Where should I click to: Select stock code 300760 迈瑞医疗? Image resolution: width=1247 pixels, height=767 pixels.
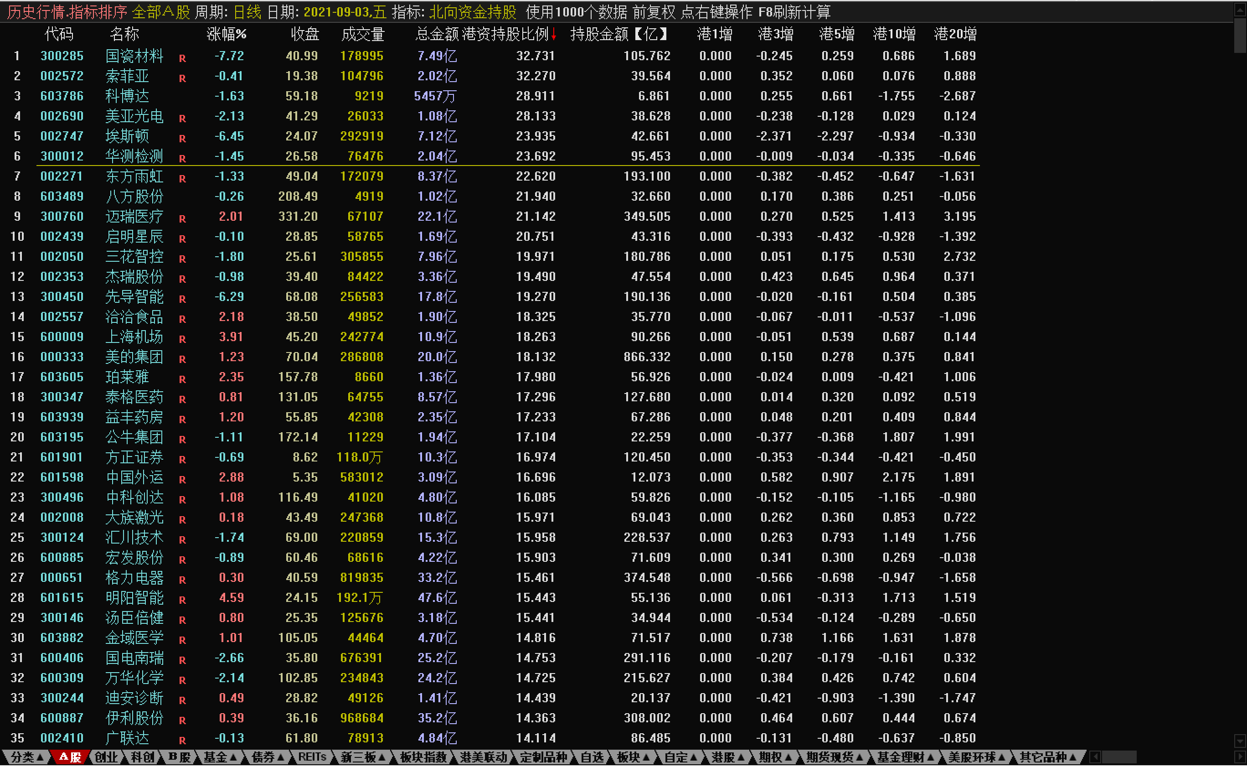pos(62,217)
